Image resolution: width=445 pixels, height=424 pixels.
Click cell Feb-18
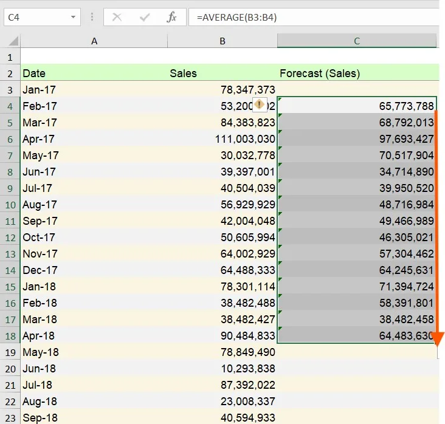click(94, 303)
